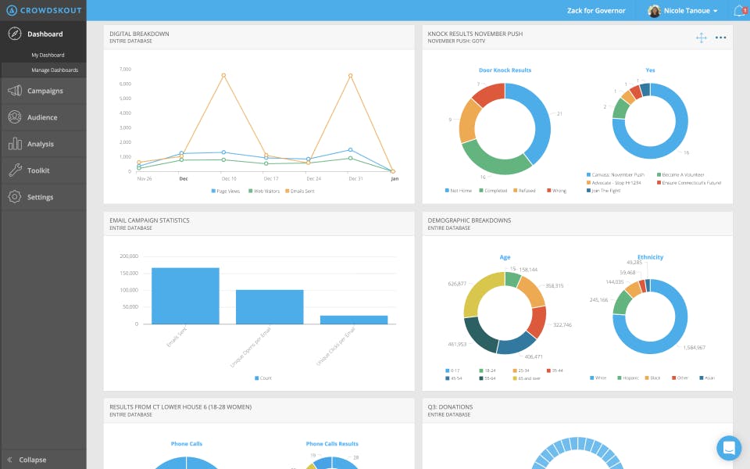Toggle the Not Home legend entry

[x=459, y=191]
